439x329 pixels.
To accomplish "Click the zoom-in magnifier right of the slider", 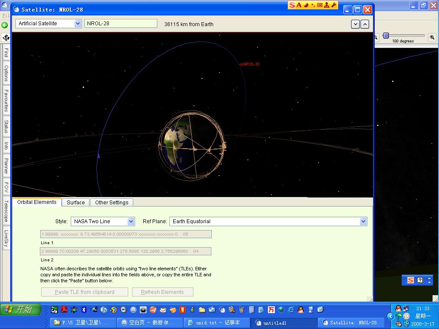I will coord(432,37).
